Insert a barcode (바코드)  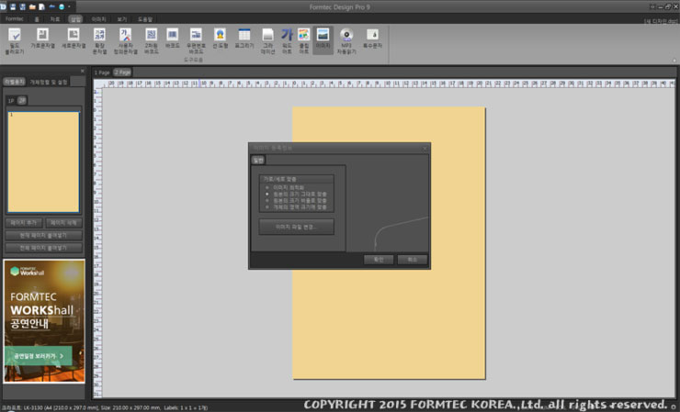click(172, 39)
